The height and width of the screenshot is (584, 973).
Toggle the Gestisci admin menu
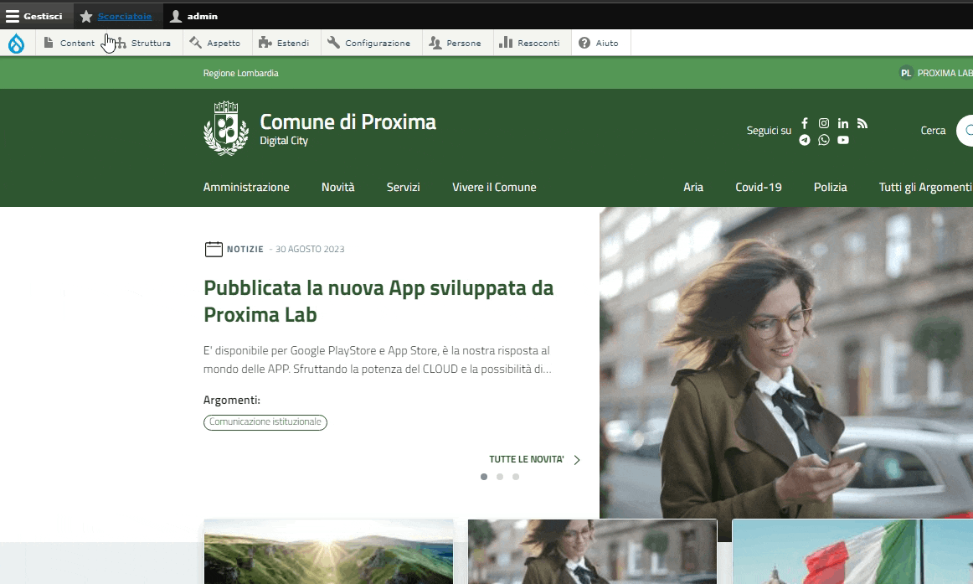point(34,16)
